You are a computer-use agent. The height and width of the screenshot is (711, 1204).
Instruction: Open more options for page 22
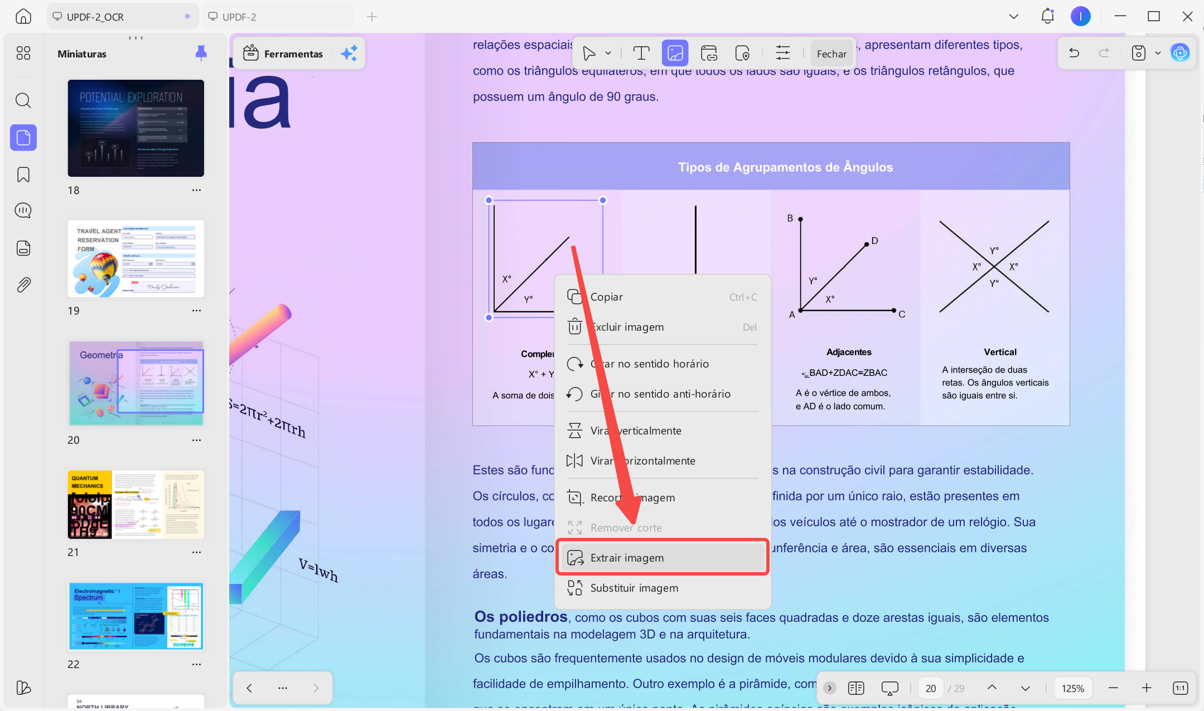pyautogui.click(x=196, y=664)
